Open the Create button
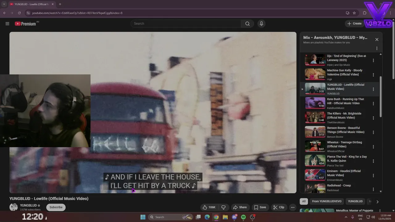395x222 pixels. [x=354, y=23]
